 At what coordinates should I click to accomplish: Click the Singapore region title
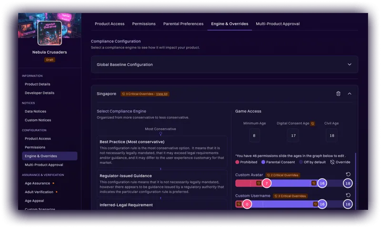[x=106, y=94]
